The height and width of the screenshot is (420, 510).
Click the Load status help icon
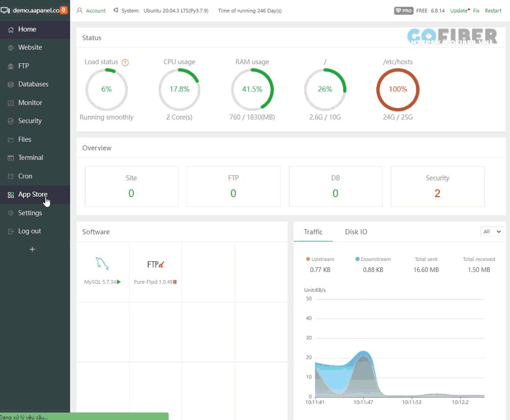tap(125, 63)
